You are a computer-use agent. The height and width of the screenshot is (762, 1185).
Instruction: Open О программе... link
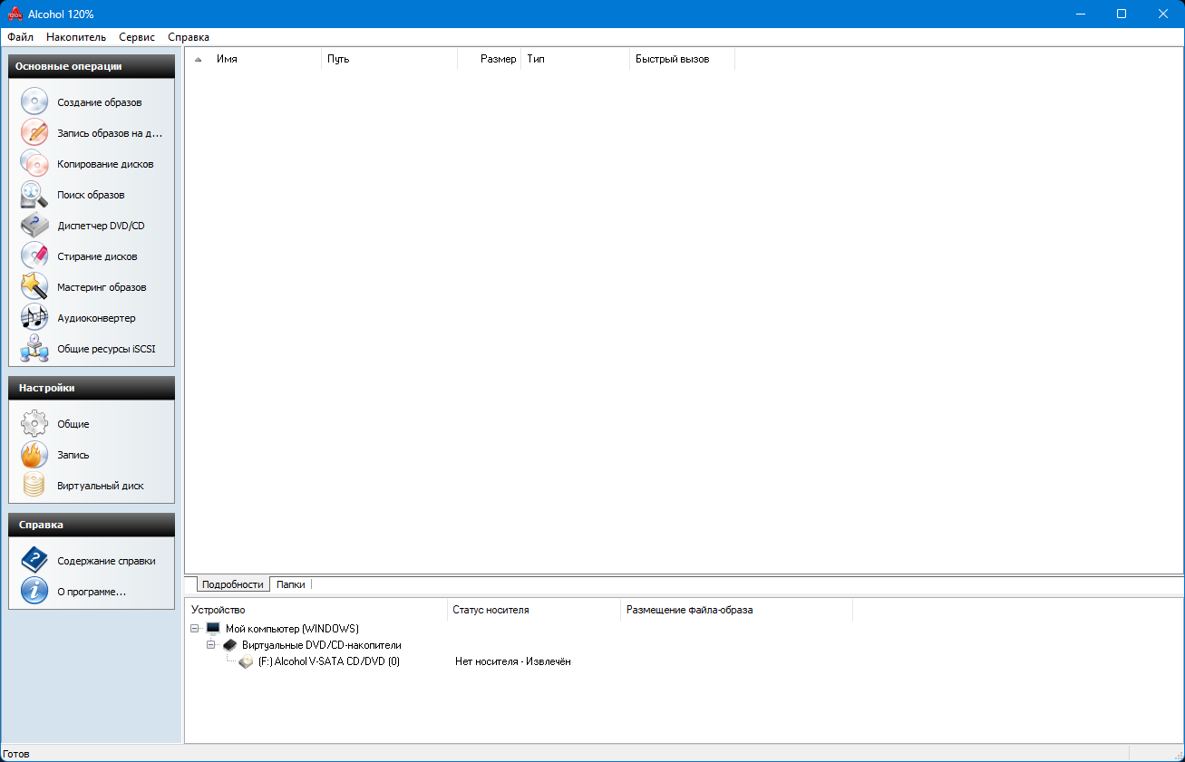pos(92,592)
